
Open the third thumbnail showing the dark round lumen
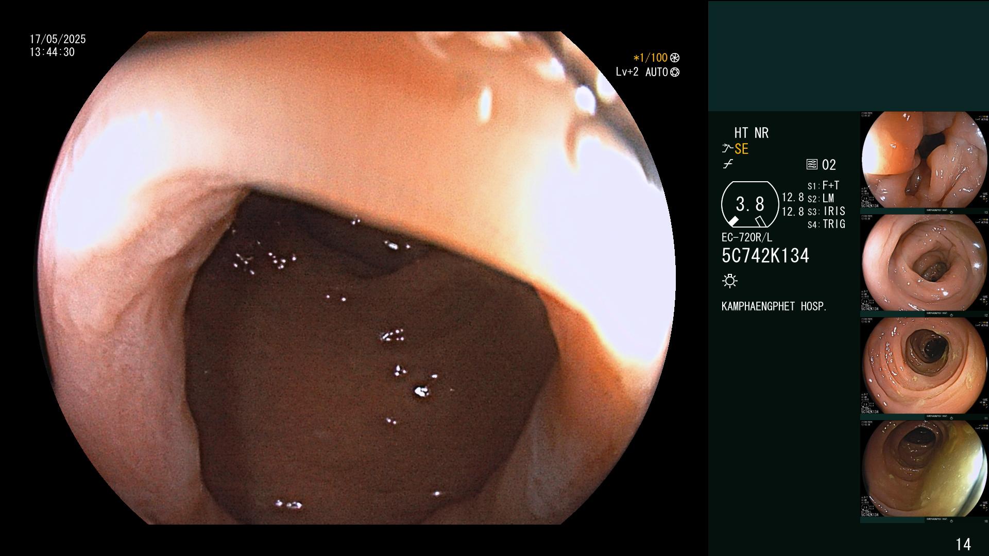[925, 366]
